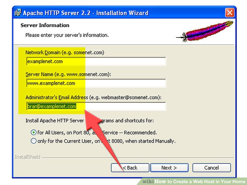Click 'Please enter your server's information' text
Viewport: 247px width, 185px height.
[x=67, y=35]
